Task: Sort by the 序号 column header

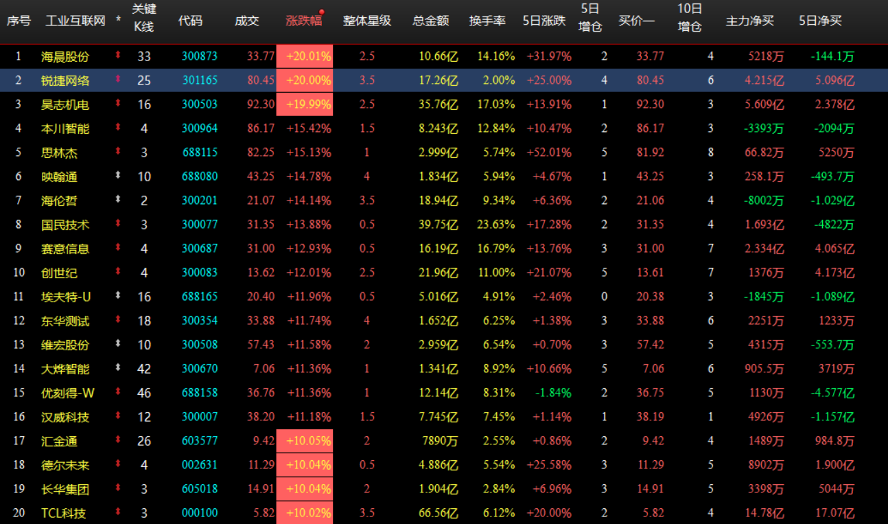Action: (19, 21)
